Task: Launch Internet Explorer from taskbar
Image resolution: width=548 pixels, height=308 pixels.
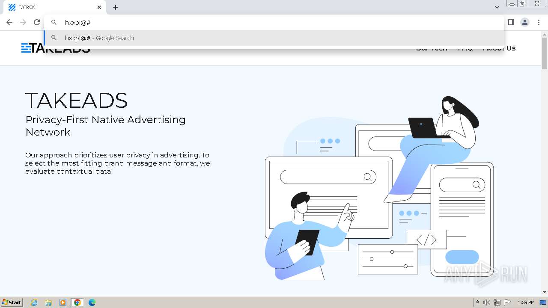Action: 34,302
